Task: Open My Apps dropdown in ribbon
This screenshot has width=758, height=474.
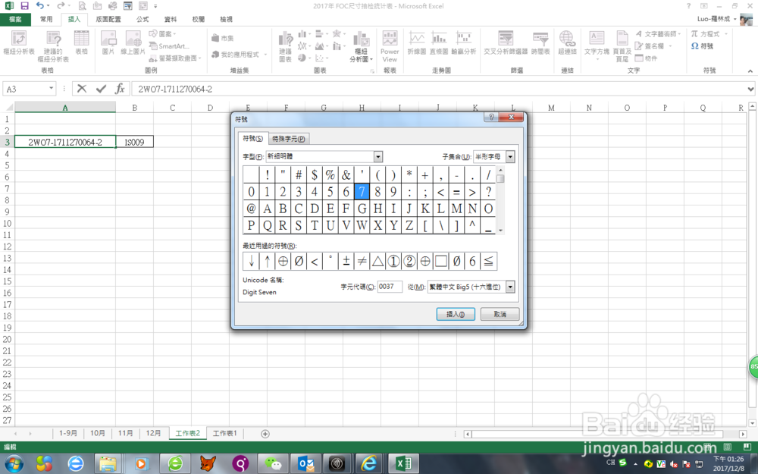Action: click(x=240, y=54)
